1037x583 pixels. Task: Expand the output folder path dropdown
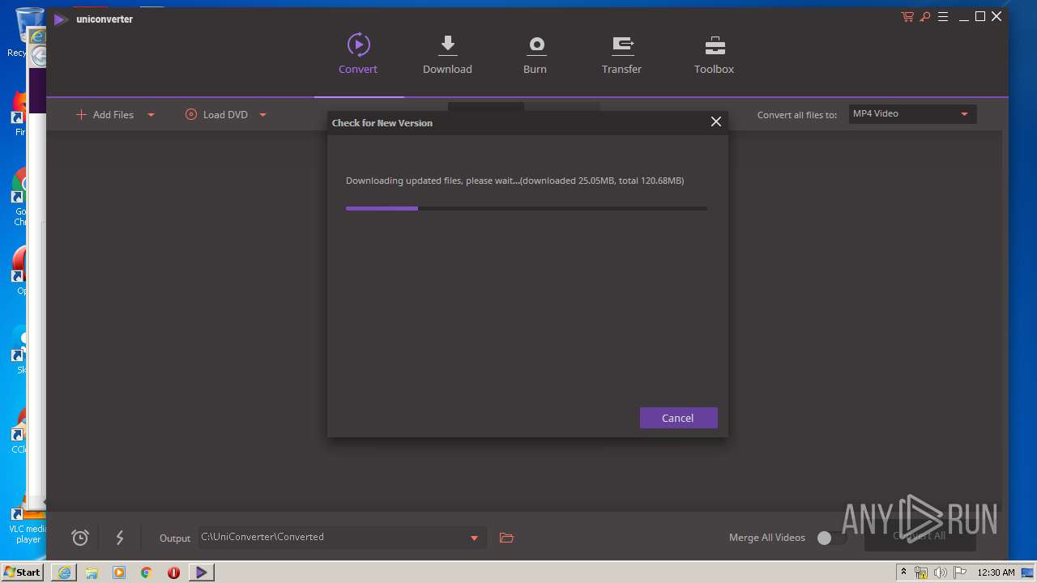[x=475, y=538]
